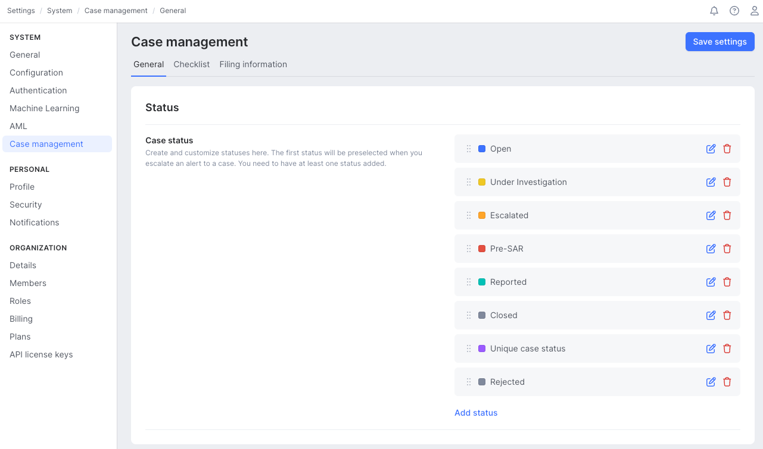Open the help question mark icon

coord(734,11)
